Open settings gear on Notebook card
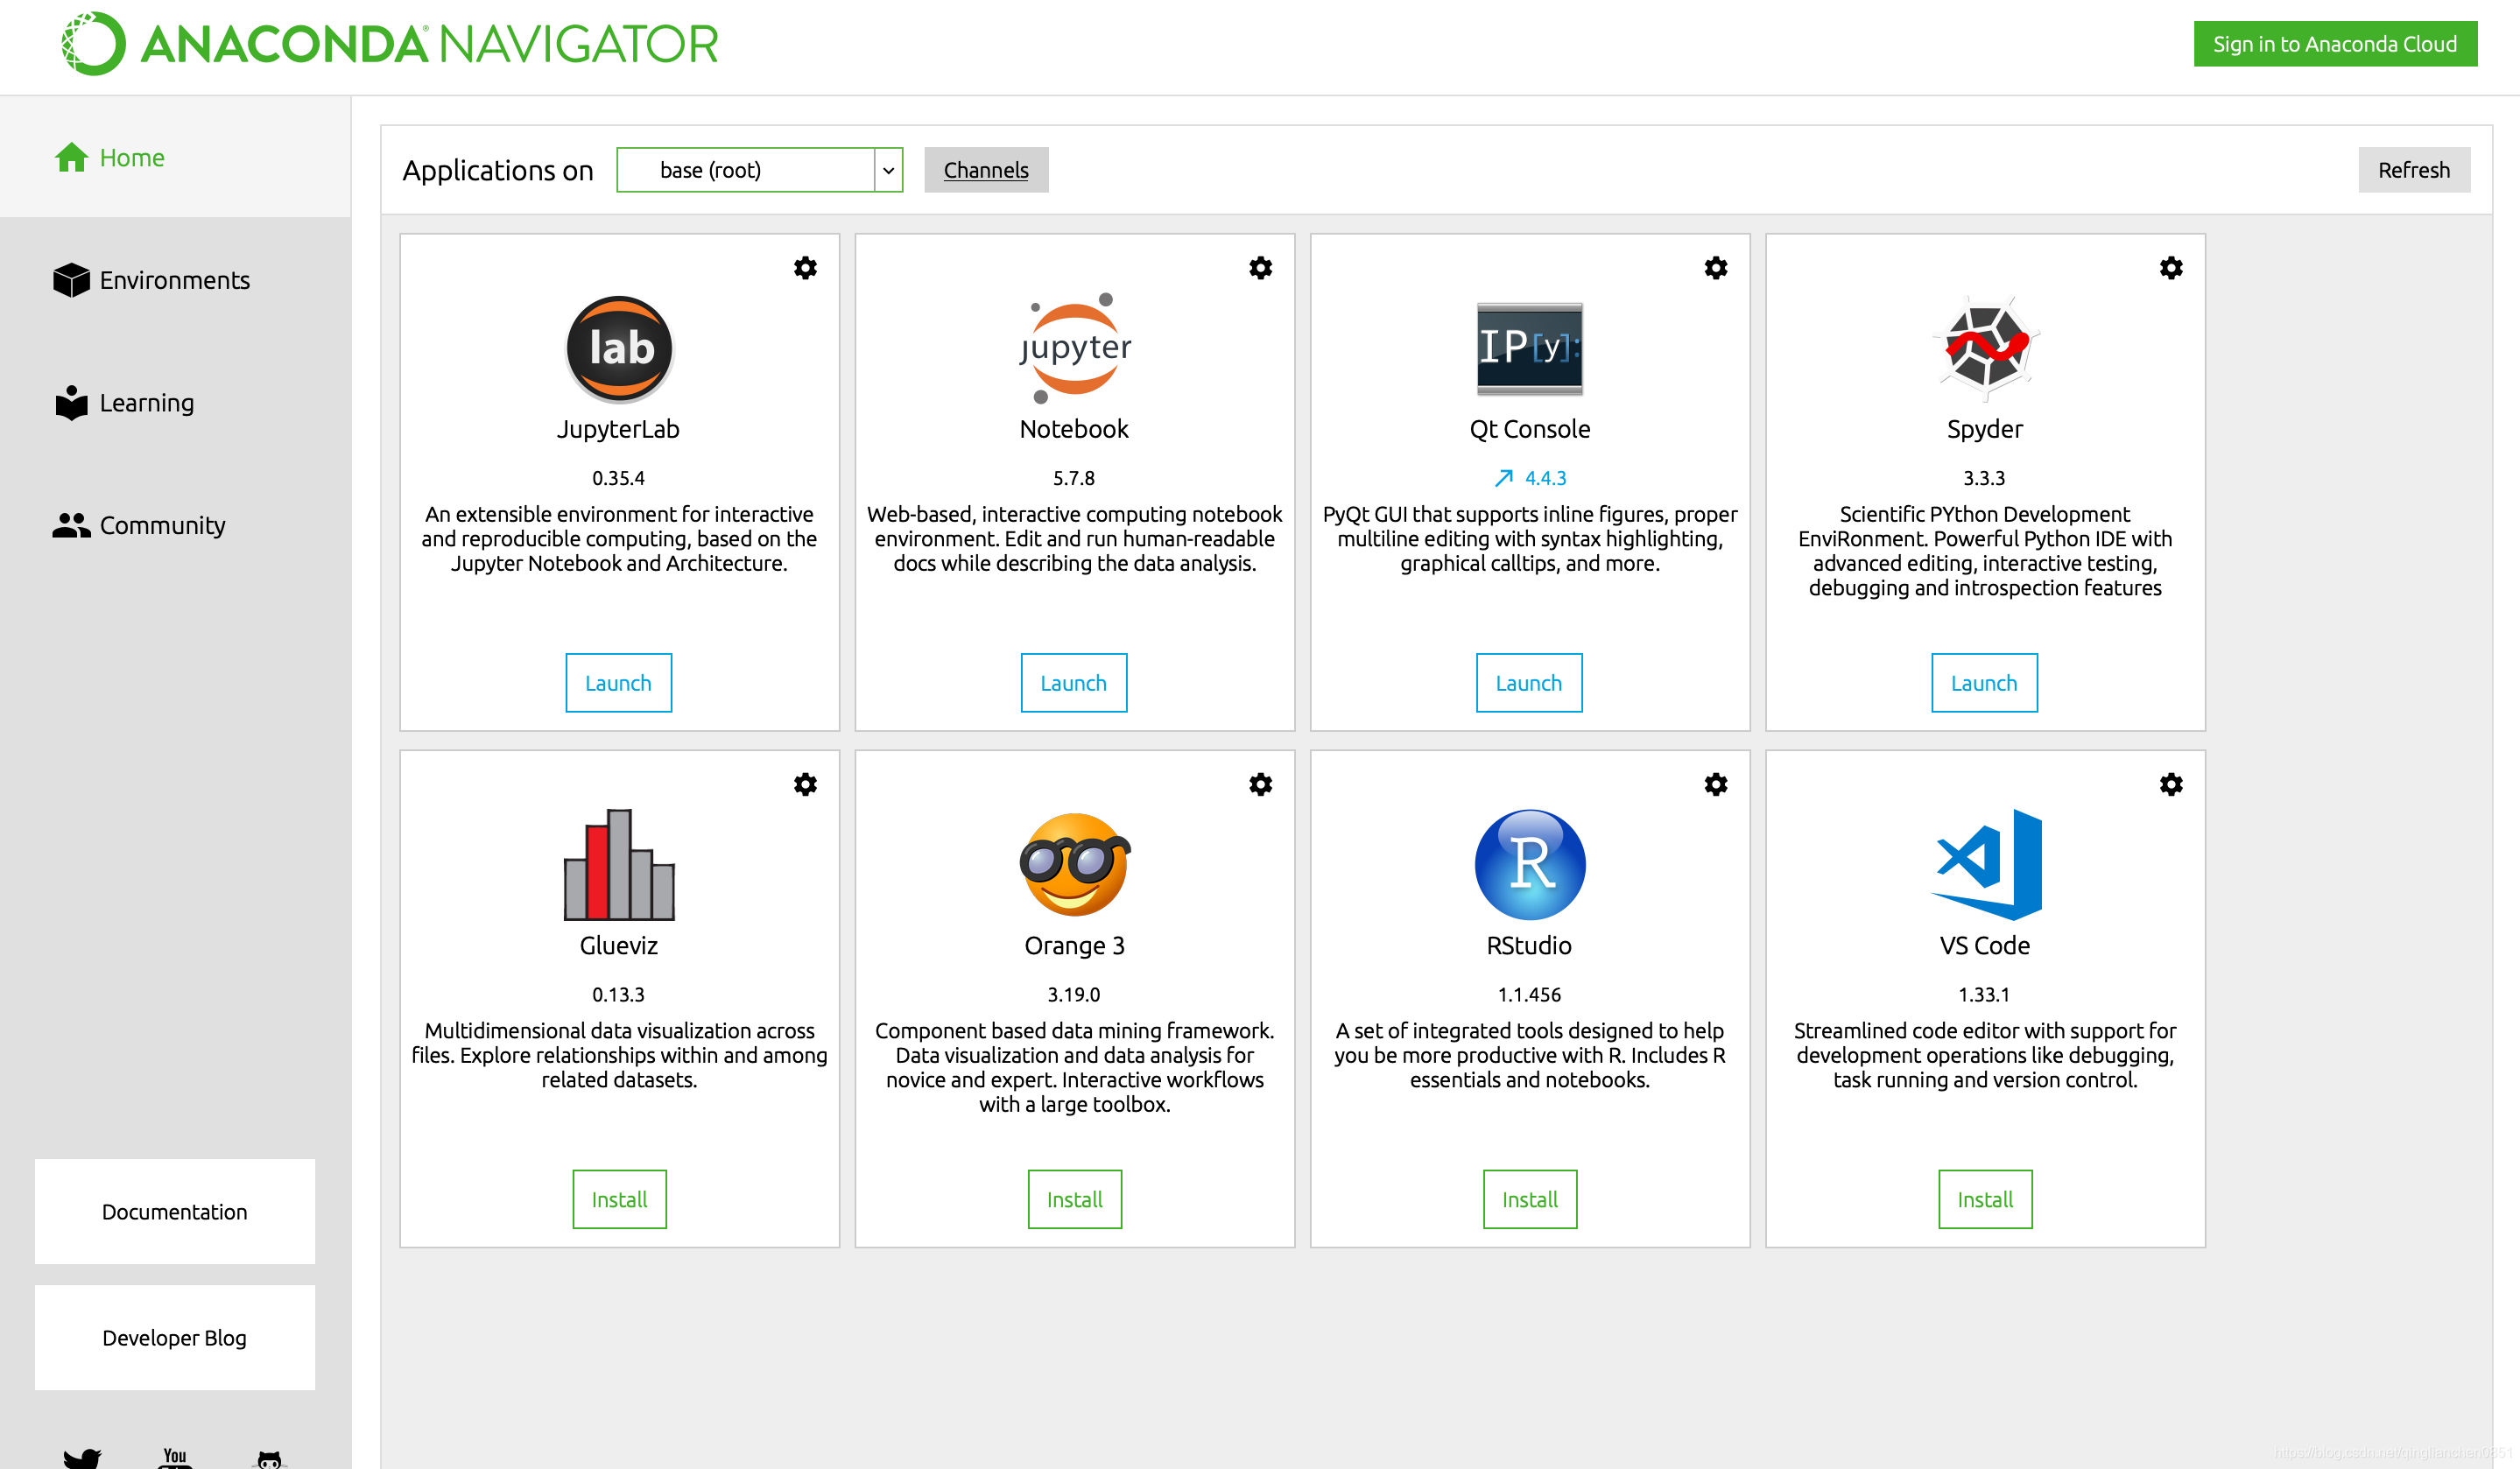Screen dimensions: 2520x1469 point(1260,268)
